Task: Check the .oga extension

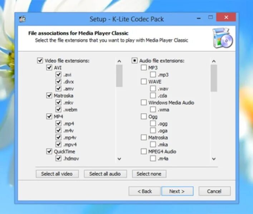Action: 153,131
